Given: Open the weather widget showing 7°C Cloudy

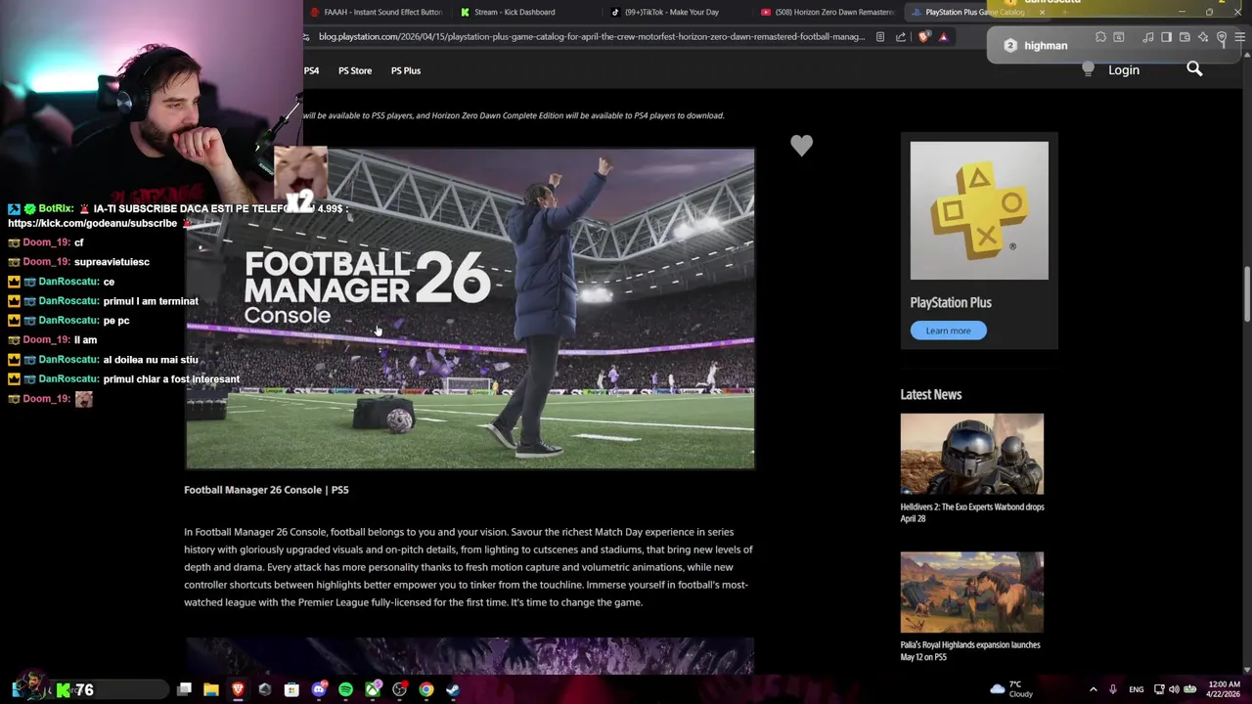Looking at the screenshot, I should pos(1012,689).
